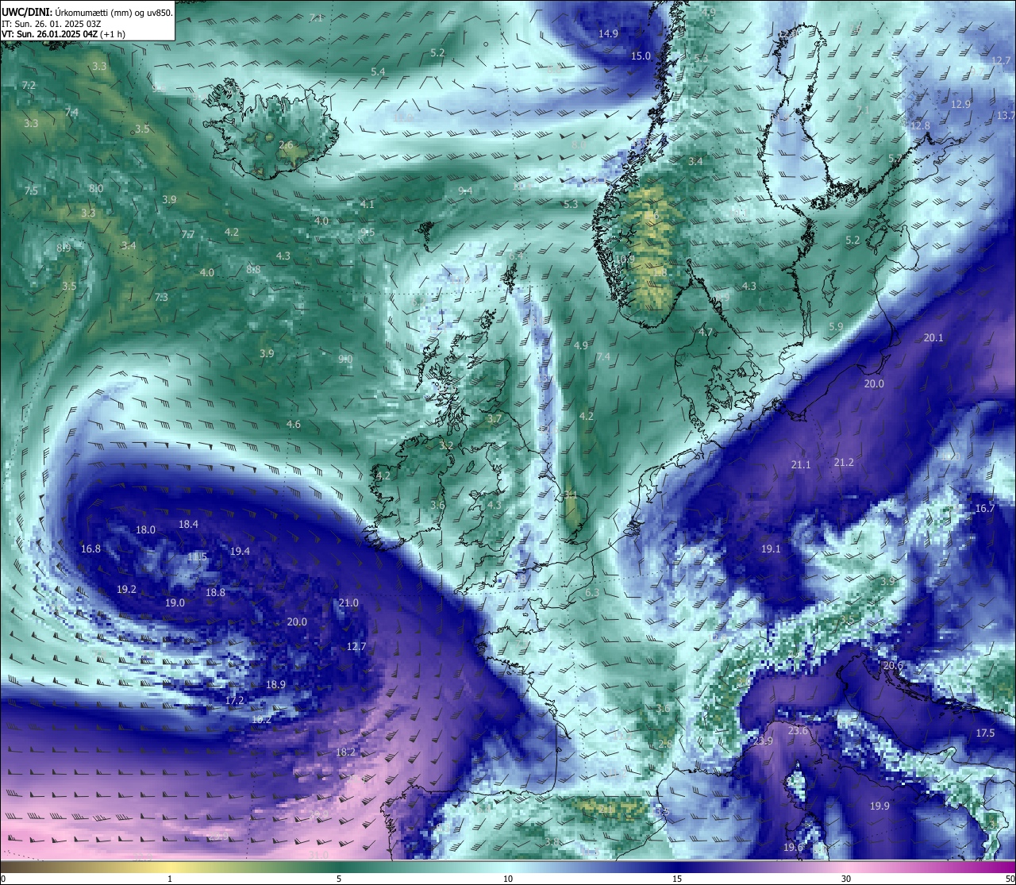The width and height of the screenshot is (1016, 885).
Task: Click the 12.8 value in the northeast
Action: [x=920, y=126]
